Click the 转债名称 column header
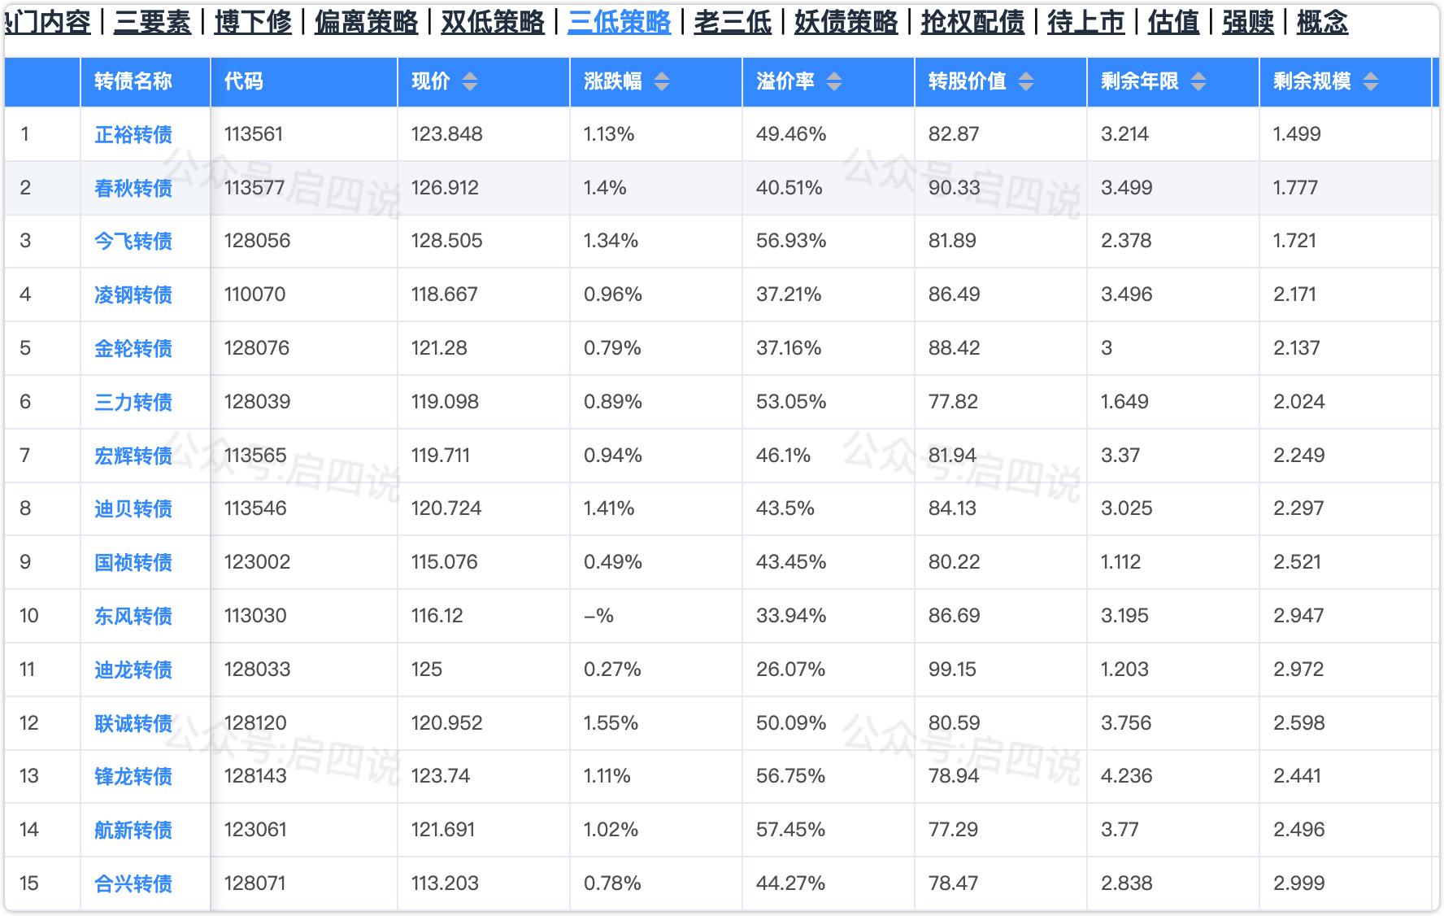The height and width of the screenshot is (916, 1444). click(x=133, y=81)
